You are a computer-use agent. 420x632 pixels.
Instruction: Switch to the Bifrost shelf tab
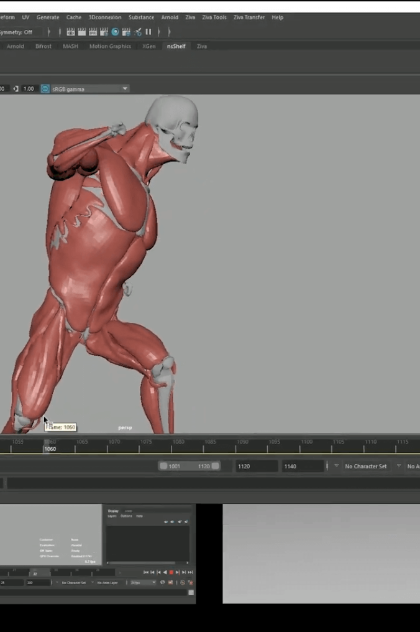click(x=43, y=47)
